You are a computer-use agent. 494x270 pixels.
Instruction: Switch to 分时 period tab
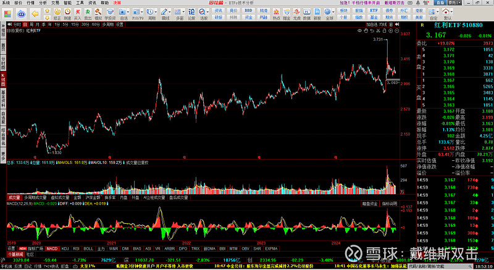coord(17,24)
